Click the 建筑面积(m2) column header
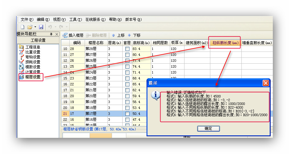The width and height of the screenshot is (289, 154). tap(197, 43)
